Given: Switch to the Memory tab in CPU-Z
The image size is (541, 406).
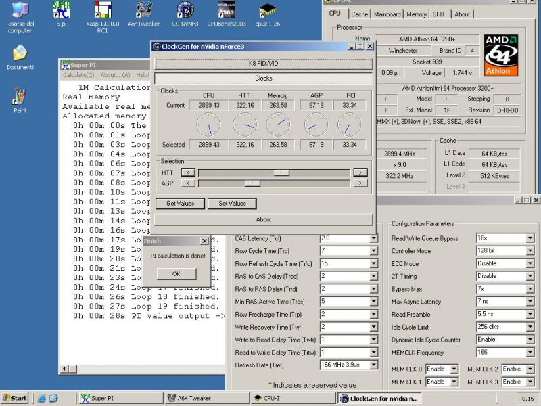Looking at the screenshot, I should point(417,14).
